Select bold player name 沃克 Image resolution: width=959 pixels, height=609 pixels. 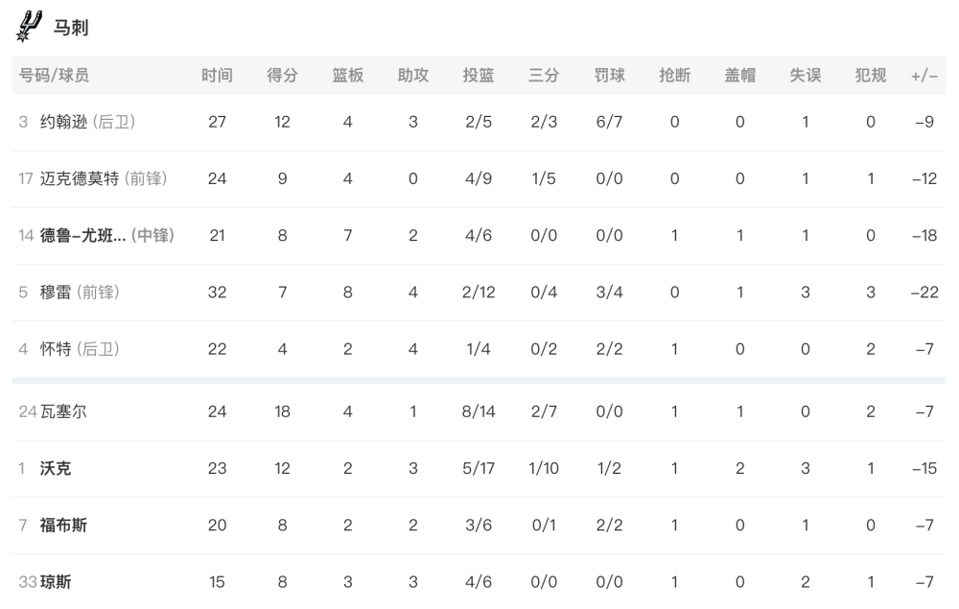56,468
